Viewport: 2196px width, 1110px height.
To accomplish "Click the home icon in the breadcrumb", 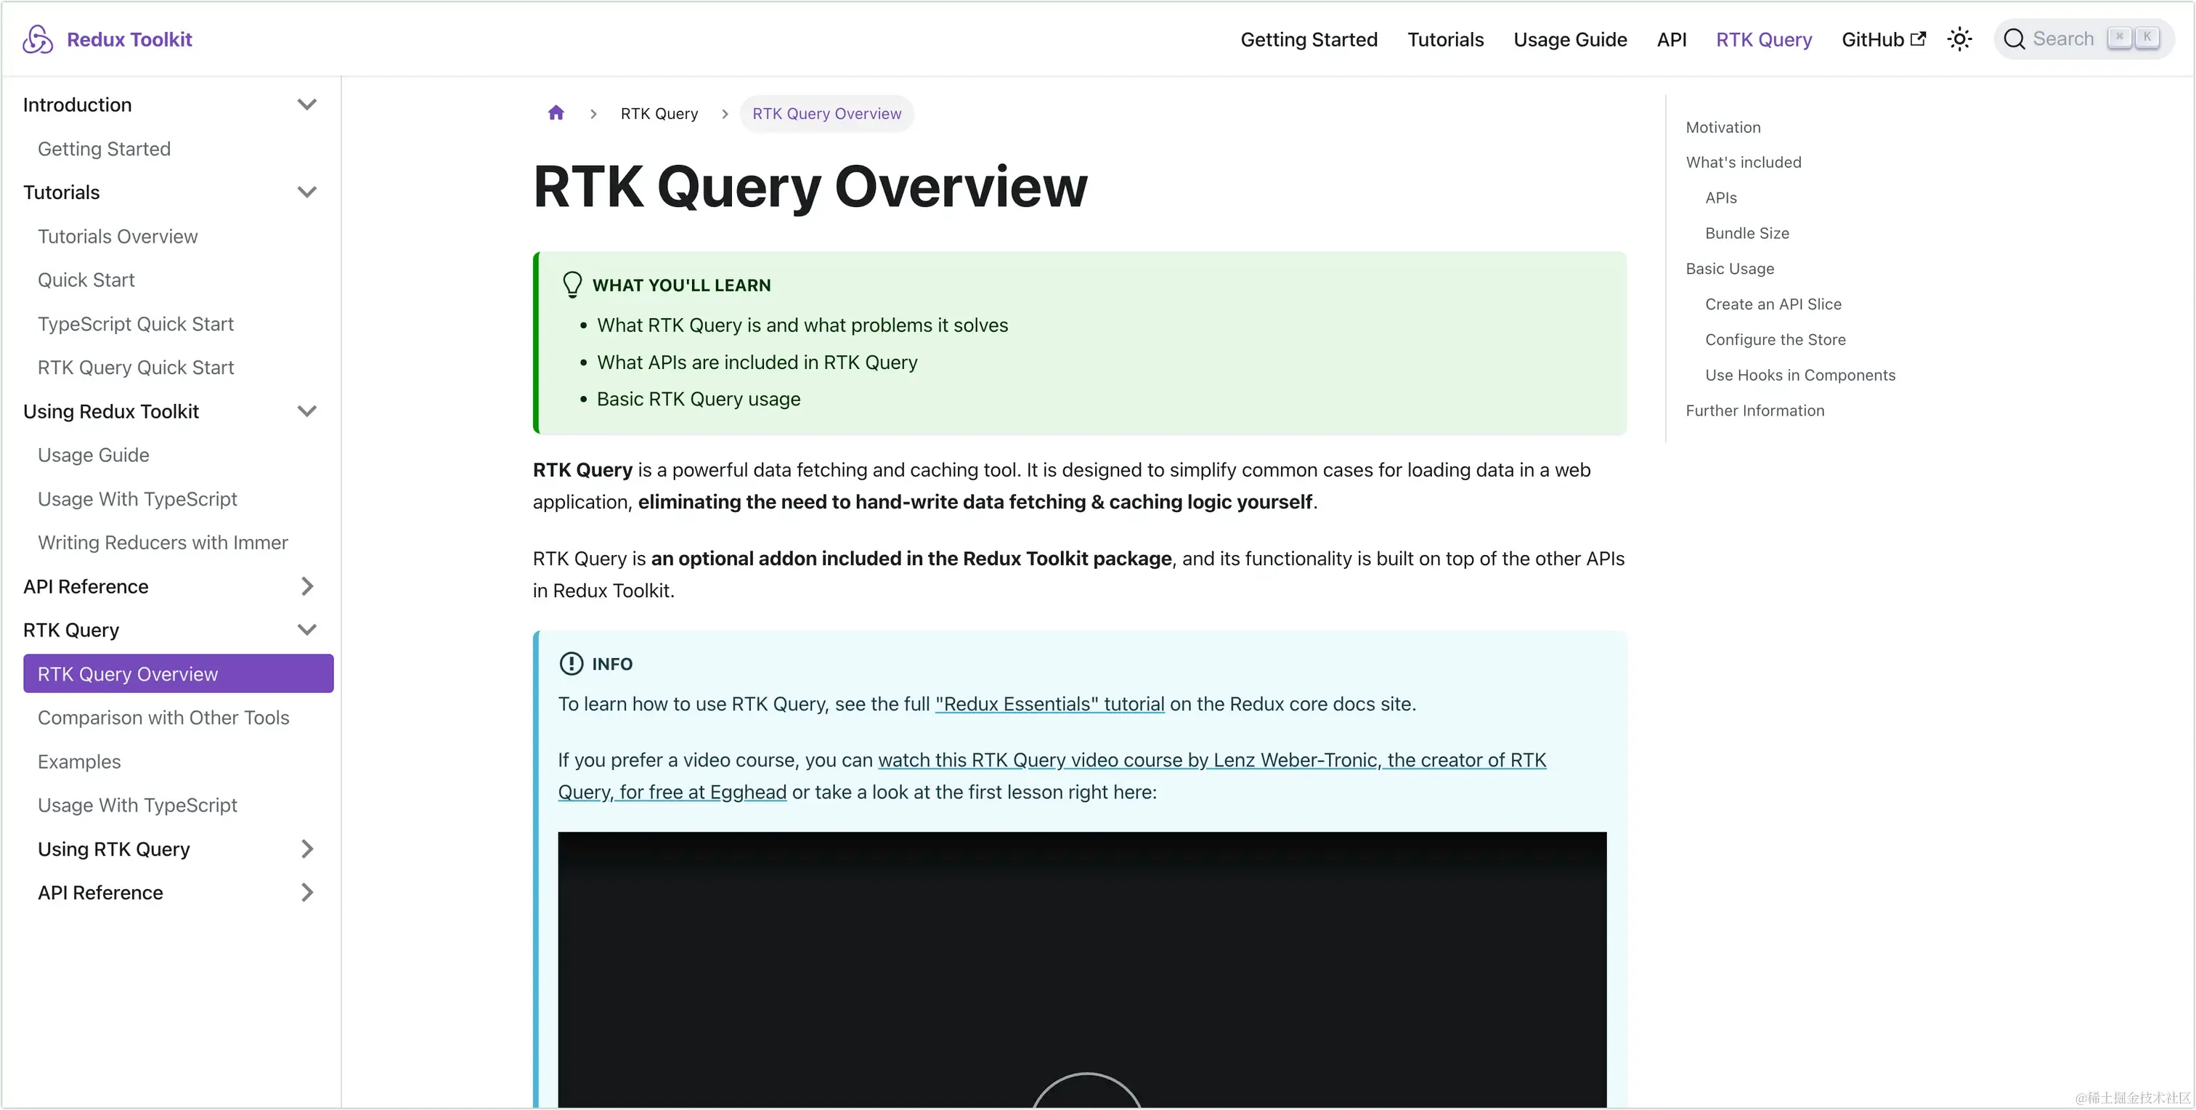I will coord(556,113).
